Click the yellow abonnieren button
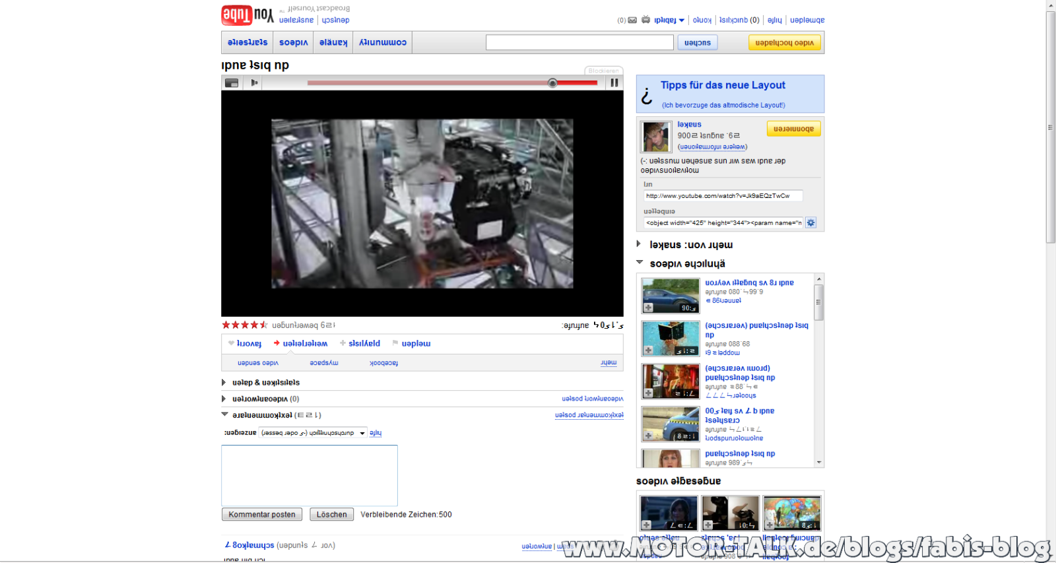This screenshot has height=563, width=1056. coord(793,129)
